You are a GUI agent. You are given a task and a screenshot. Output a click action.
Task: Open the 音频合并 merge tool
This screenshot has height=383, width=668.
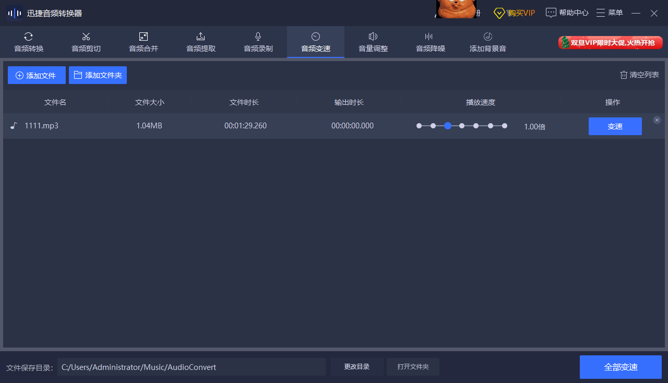[144, 42]
